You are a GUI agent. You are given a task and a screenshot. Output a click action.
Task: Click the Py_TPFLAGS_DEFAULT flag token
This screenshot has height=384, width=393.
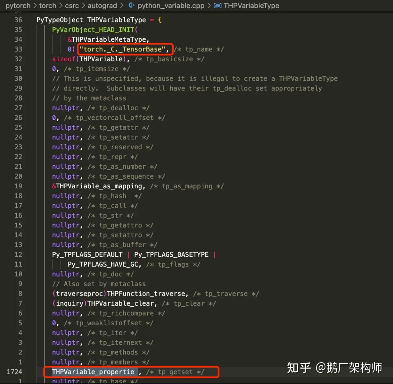pos(87,254)
